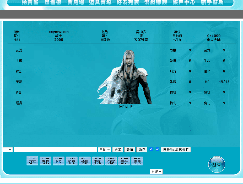The image size is (243, 184).
Task: Open the 表情 emoticon picker
Action: (x=130, y=149)
